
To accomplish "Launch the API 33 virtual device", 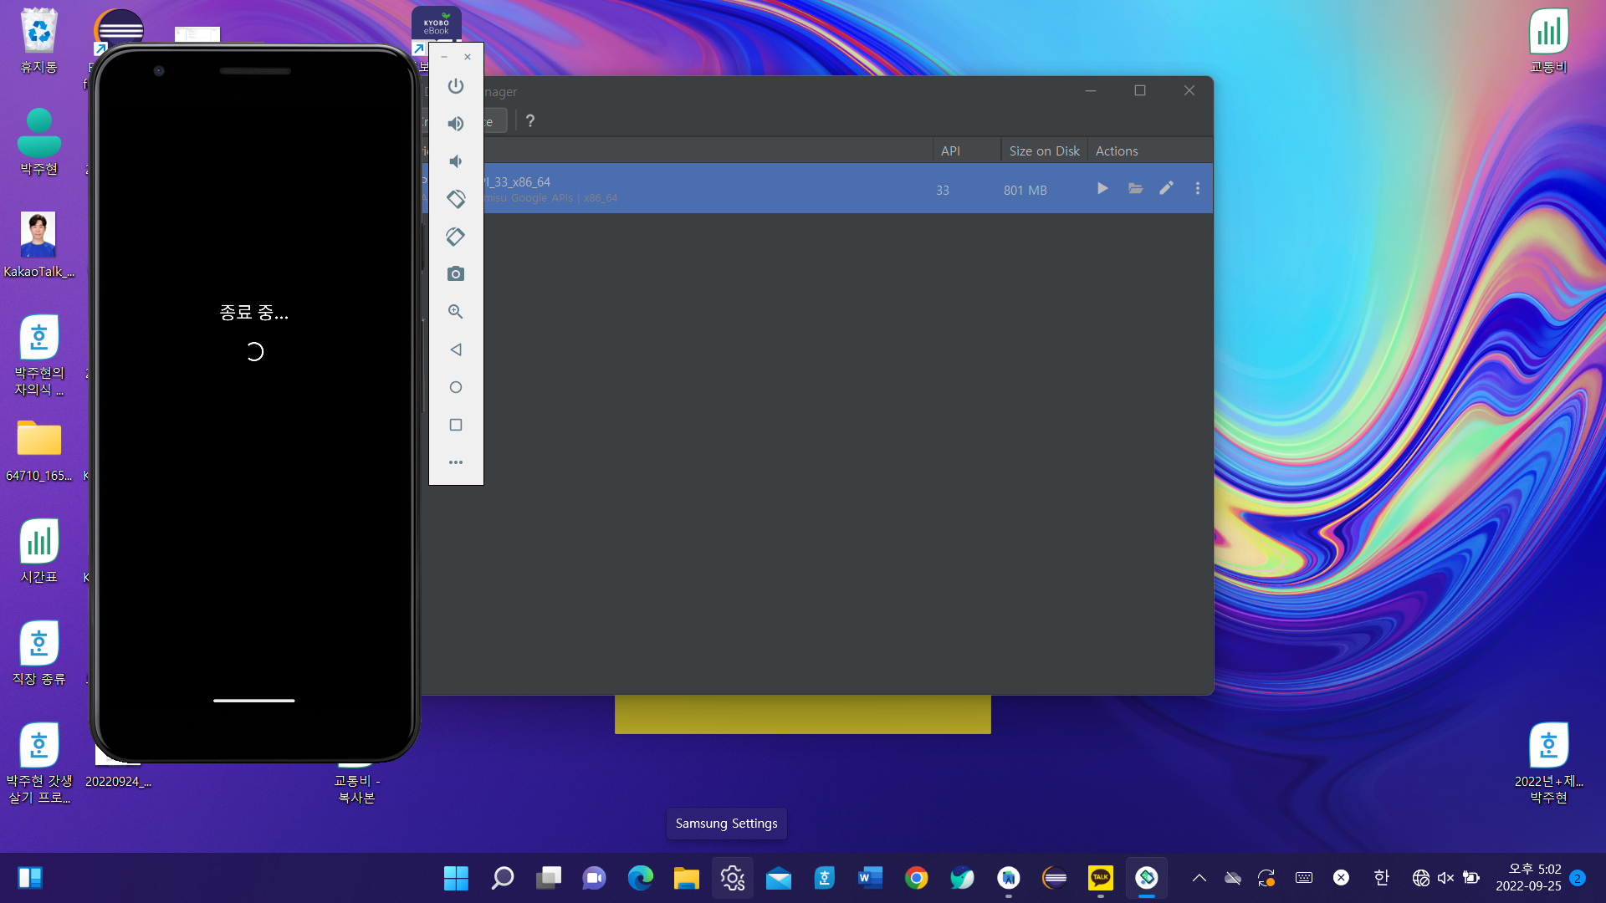I will click(x=1102, y=189).
